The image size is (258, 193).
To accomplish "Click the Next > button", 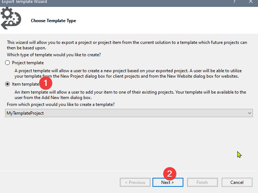I will point(168,182).
